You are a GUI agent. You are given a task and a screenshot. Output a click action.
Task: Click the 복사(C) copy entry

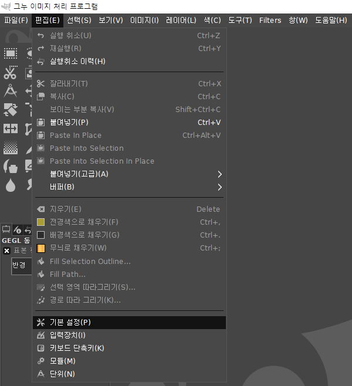point(129,96)
